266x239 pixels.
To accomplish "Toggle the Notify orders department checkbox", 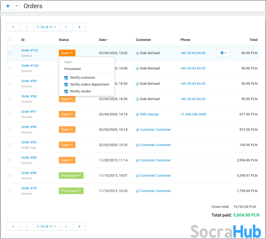I will click(66, 85).
